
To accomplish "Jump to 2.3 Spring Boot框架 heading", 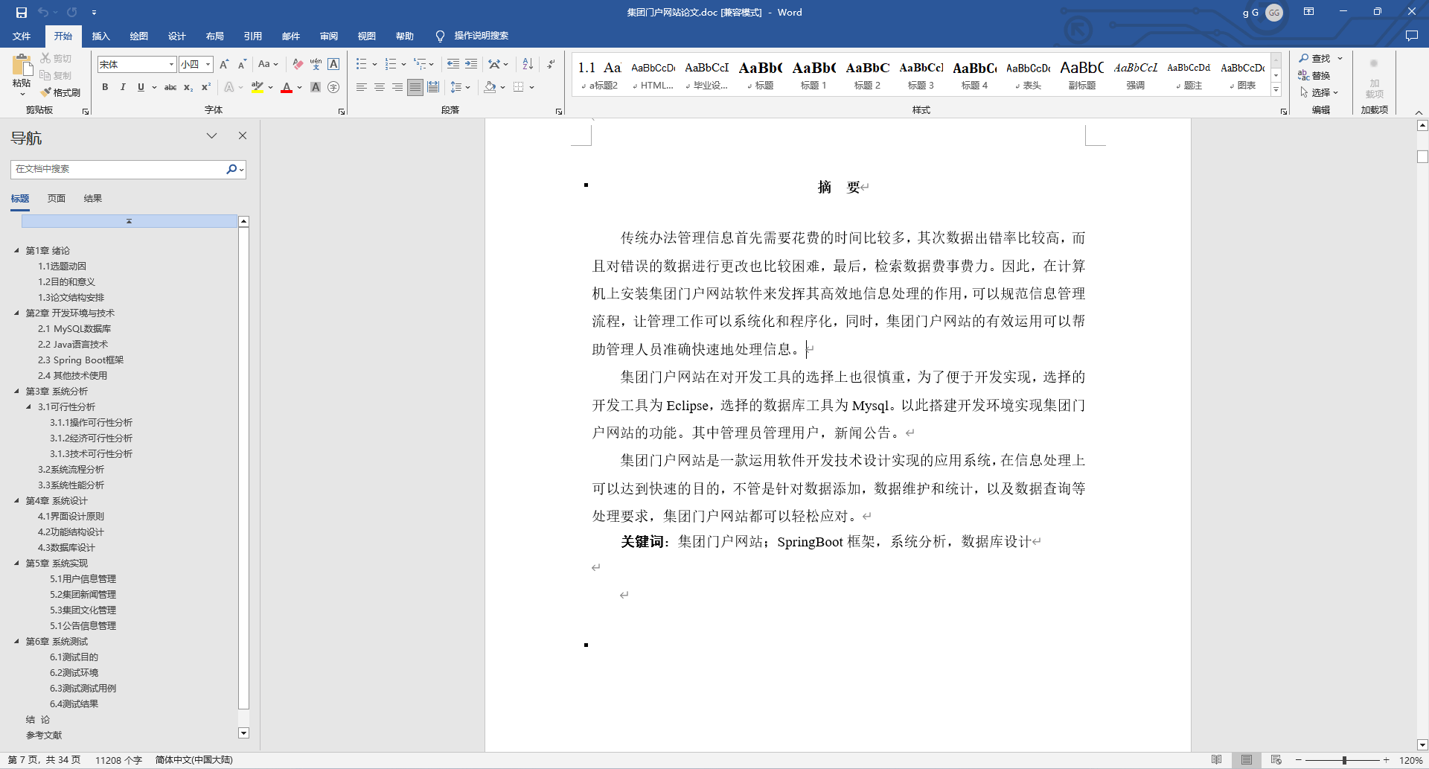I will pos(80,360).
